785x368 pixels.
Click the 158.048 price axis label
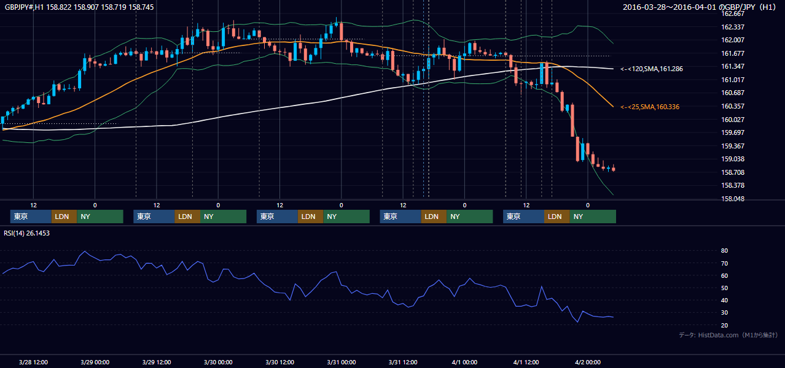click(x=732, y=199)
